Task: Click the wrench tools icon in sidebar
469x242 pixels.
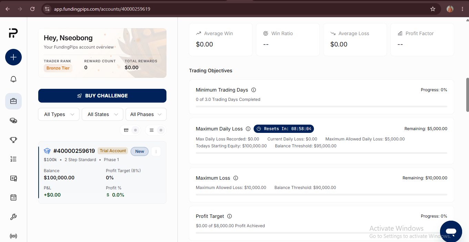Action: pyautogui.click(x=13, y=217)
